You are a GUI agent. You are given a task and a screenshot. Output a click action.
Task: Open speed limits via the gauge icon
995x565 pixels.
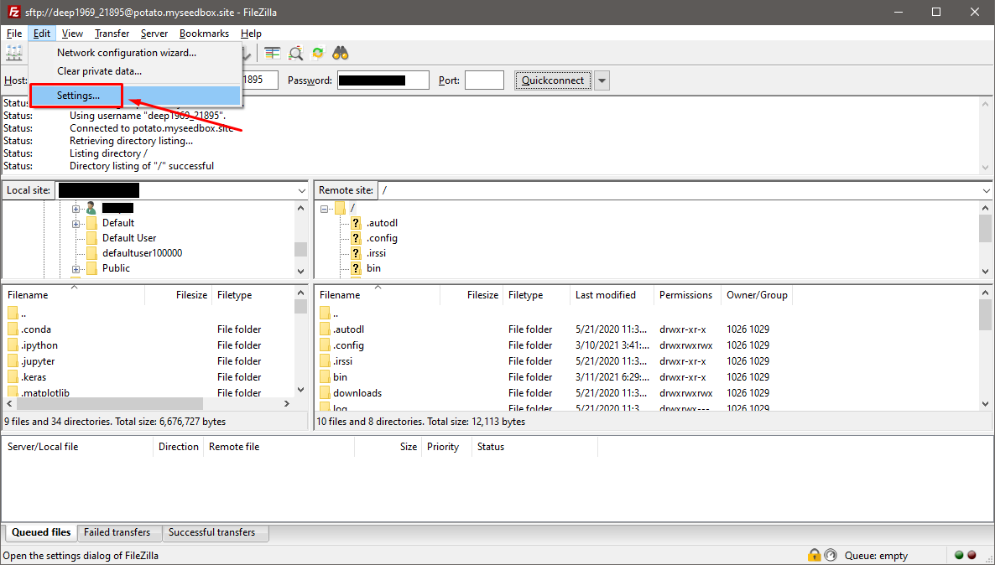(x=831, y=555)
